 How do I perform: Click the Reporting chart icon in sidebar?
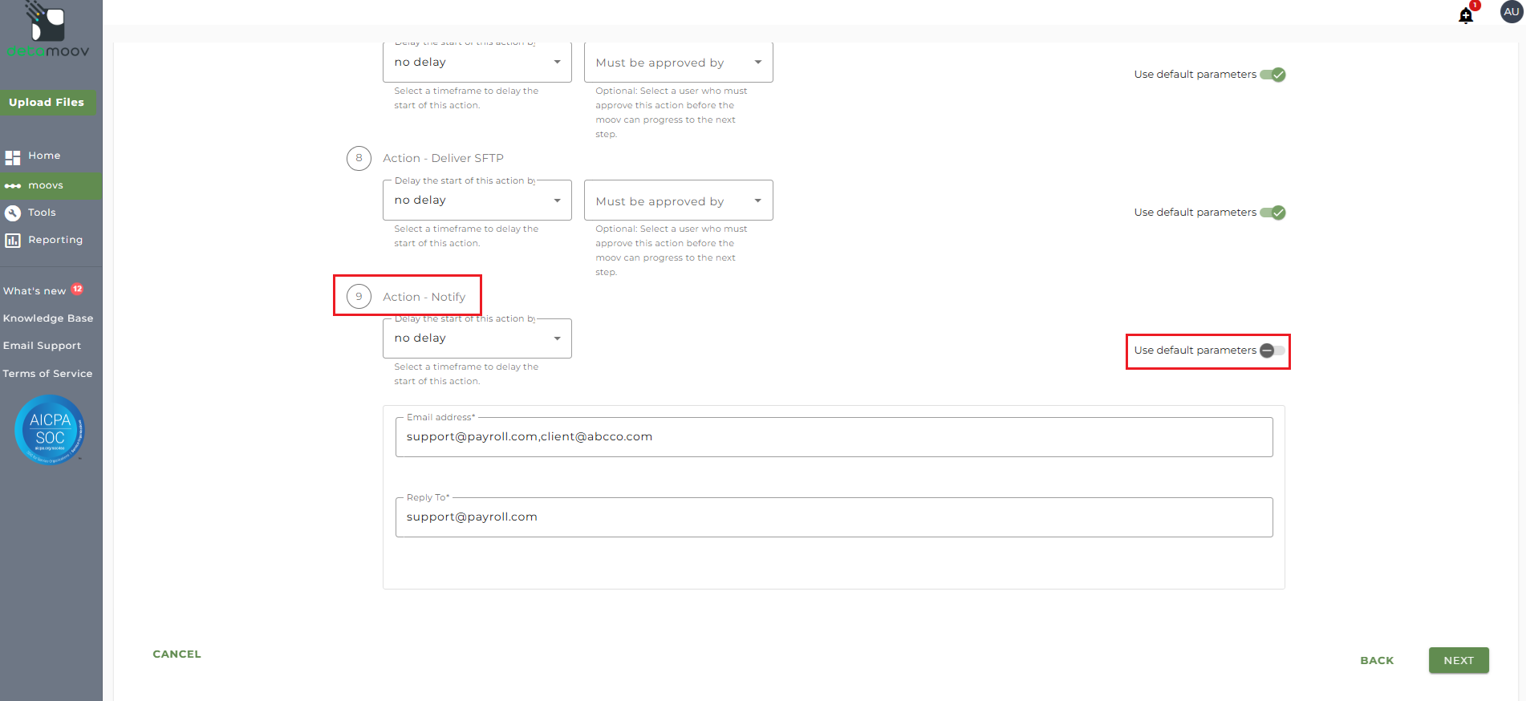coord(13,240)
